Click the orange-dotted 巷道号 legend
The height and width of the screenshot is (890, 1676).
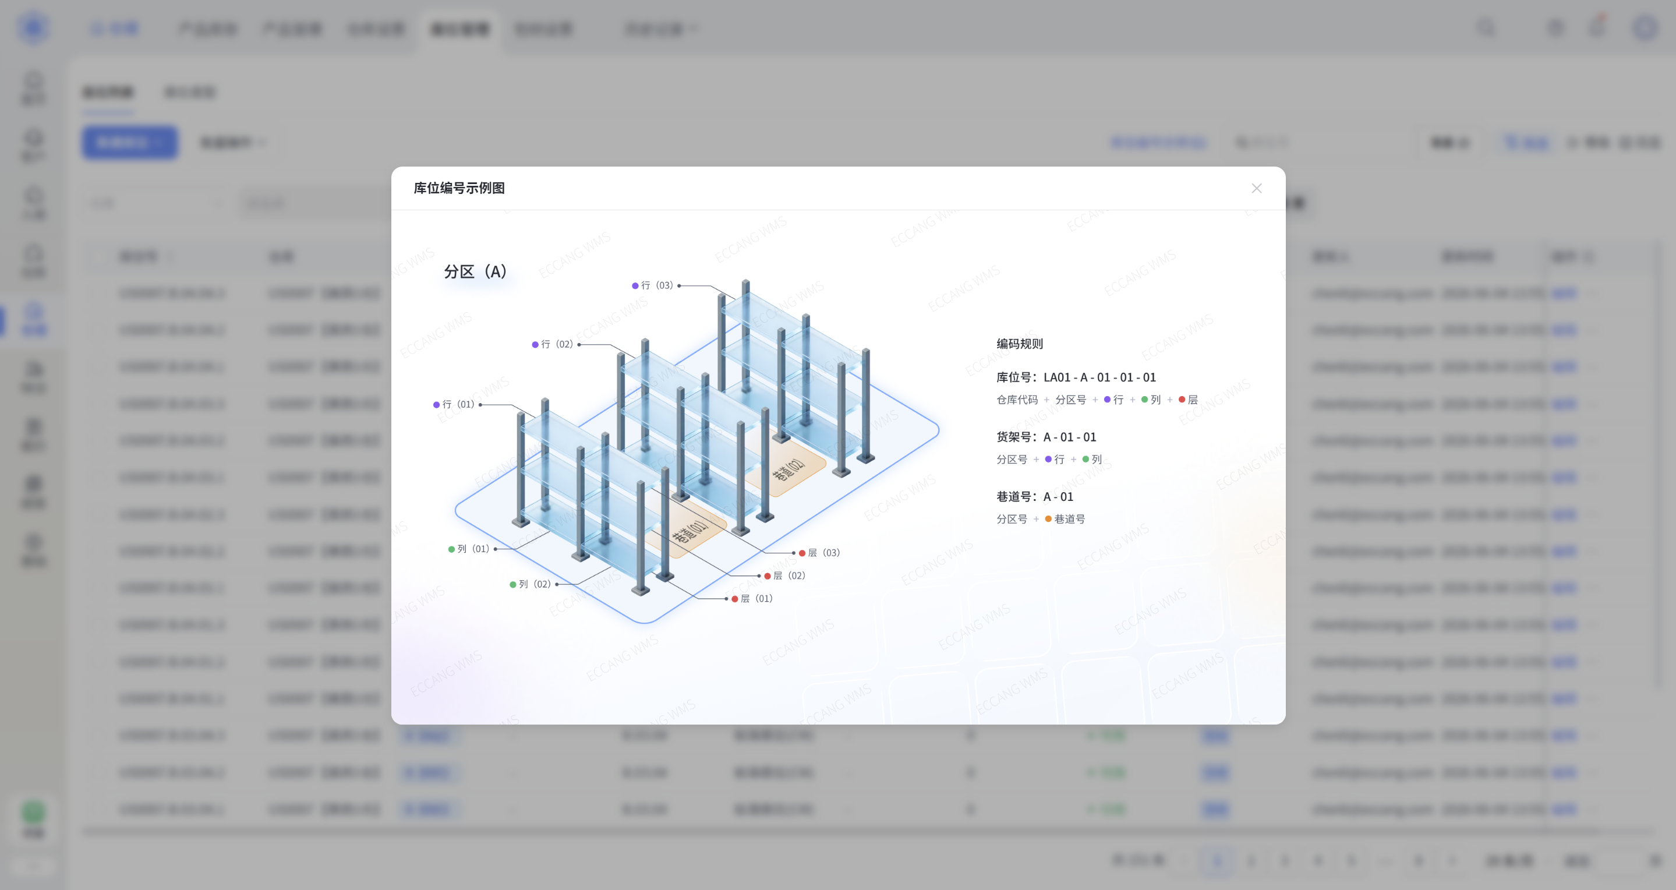click(1065, 518)
